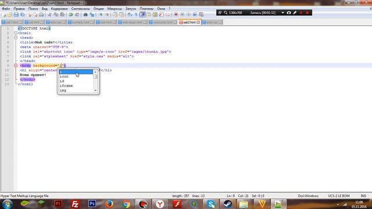Click the Redo toolbar icon

(x=77, y=15)
